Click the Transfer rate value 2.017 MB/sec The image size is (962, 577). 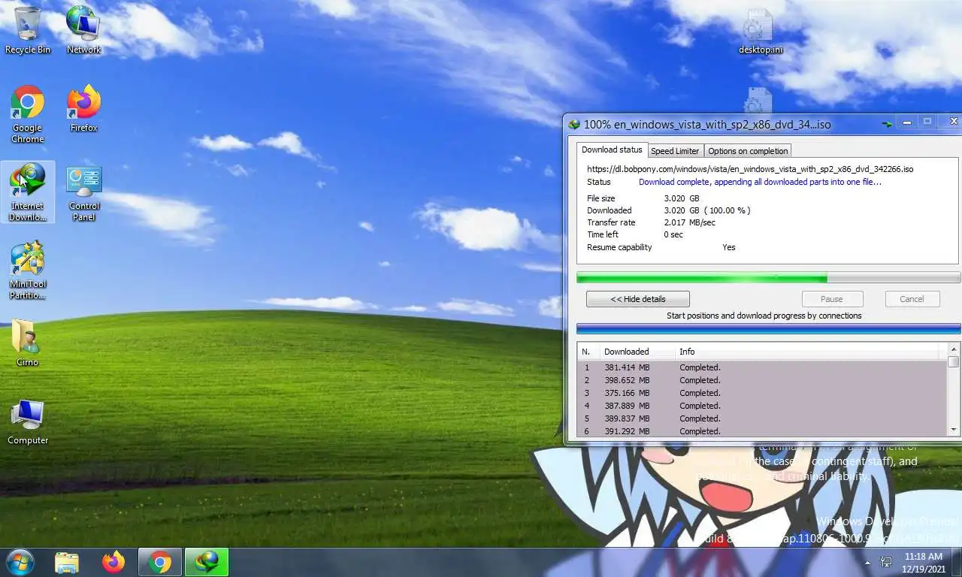pos(689,222)
